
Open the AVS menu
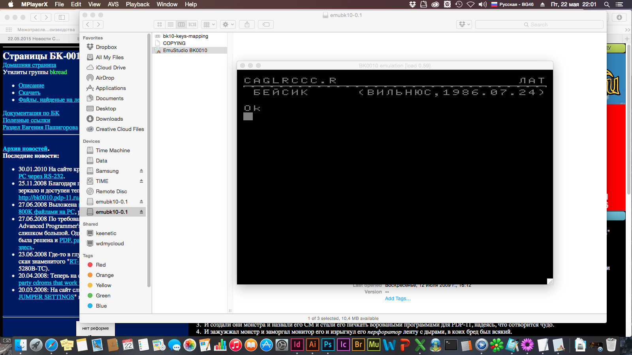pyautogui.click(x=113, y=4)
